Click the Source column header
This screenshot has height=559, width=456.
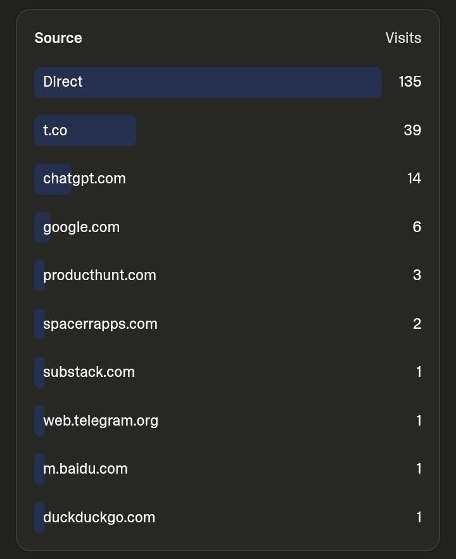[x=58, y=38]
